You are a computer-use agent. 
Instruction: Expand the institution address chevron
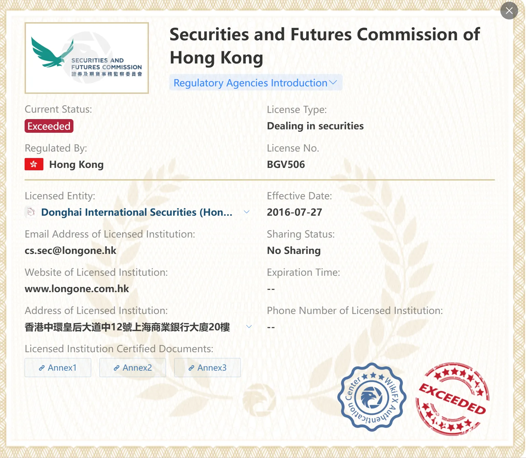point(249,327)
